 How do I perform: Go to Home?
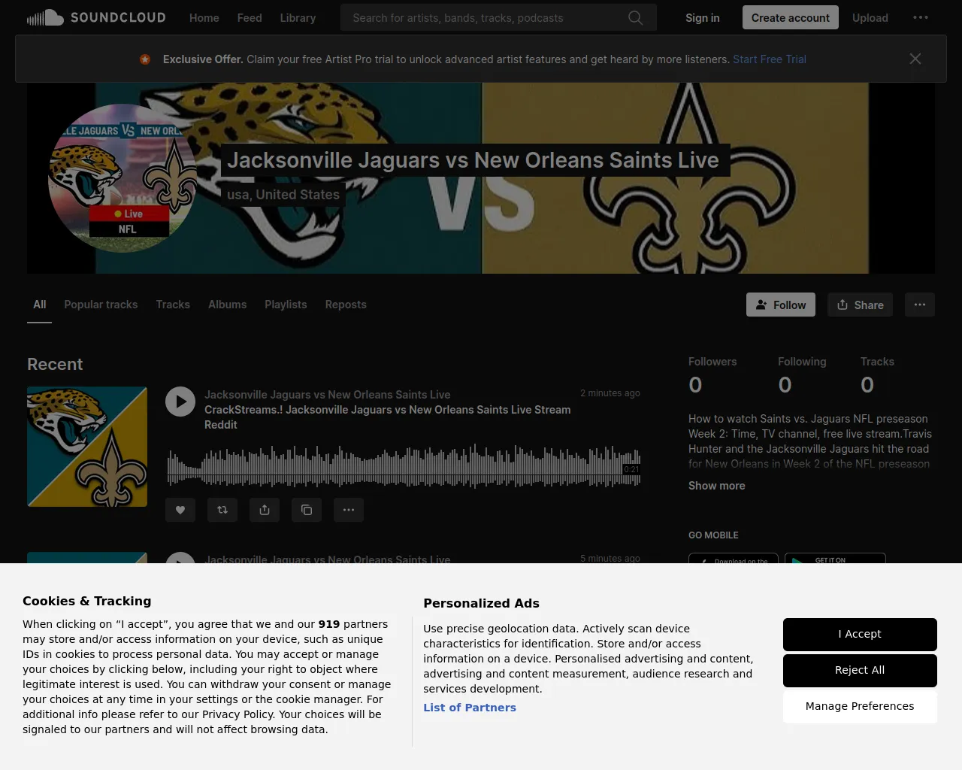[x=204, y=17]
